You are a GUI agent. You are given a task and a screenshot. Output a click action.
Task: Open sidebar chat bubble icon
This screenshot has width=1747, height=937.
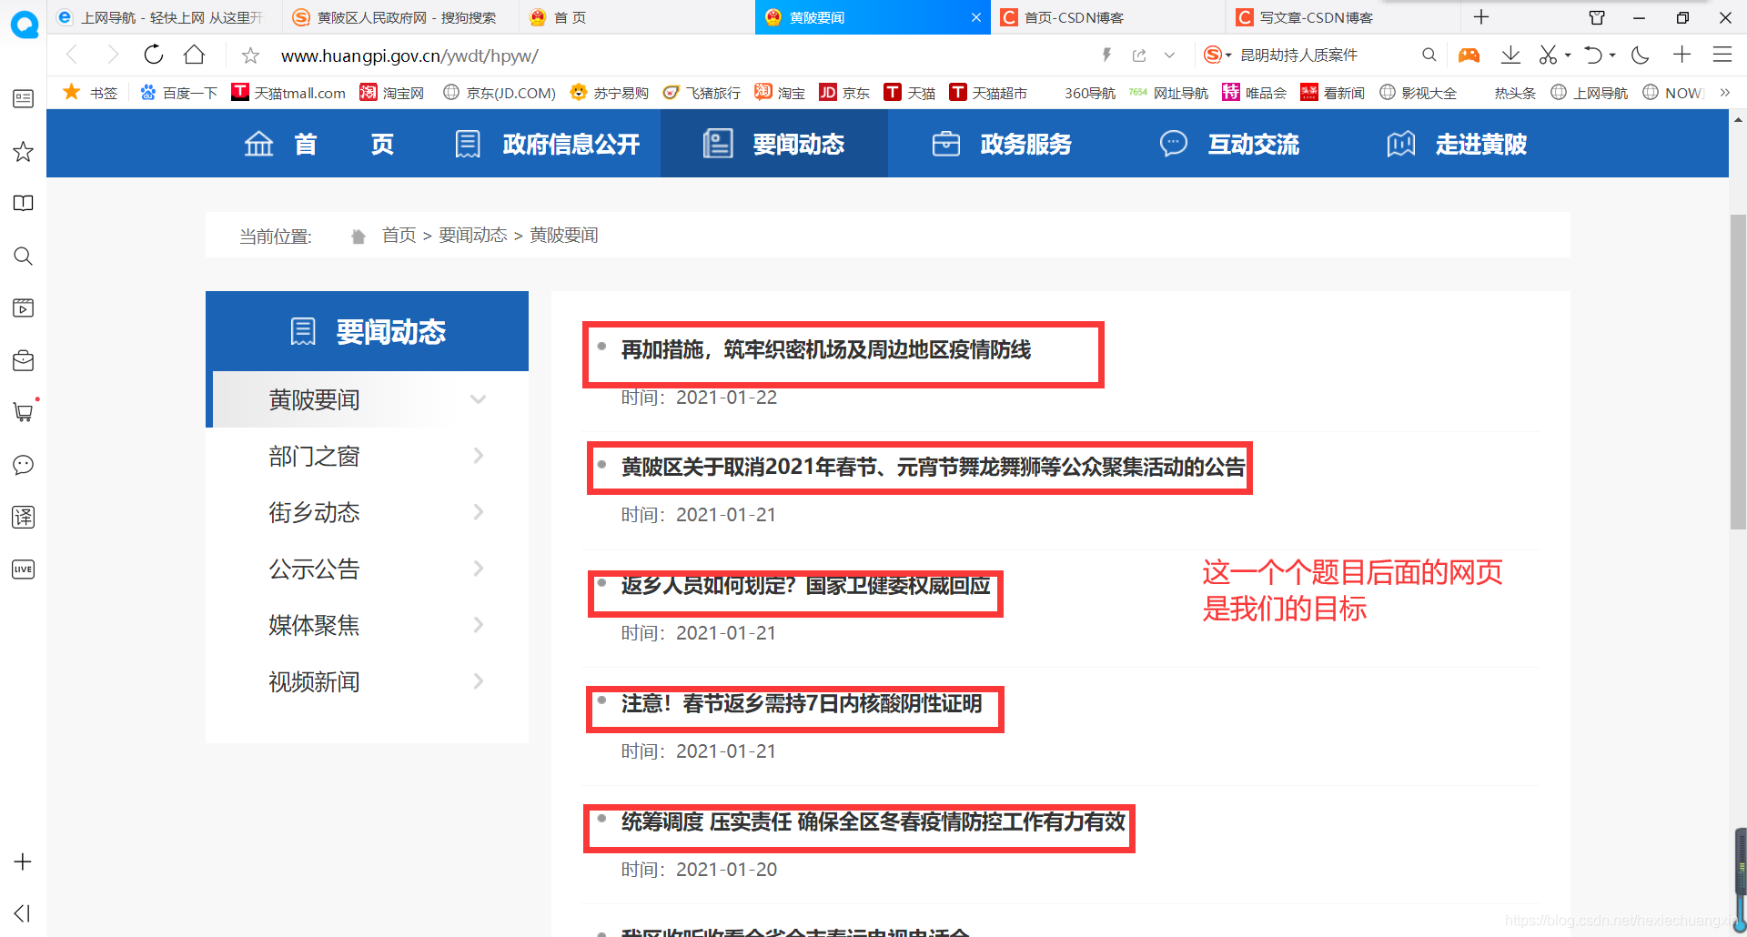pyautogui.click(x=24, y=465)
